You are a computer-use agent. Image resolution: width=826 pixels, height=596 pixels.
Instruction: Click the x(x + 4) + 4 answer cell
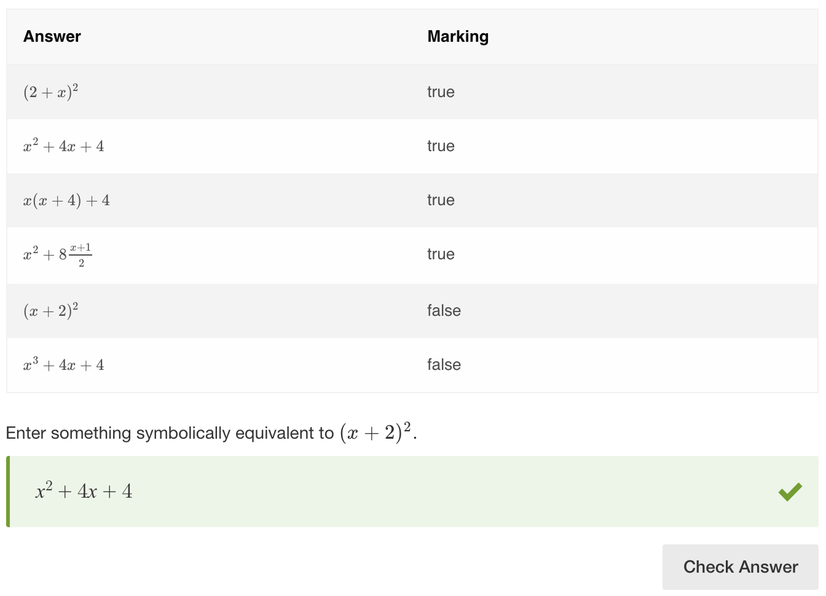(66, 200)
